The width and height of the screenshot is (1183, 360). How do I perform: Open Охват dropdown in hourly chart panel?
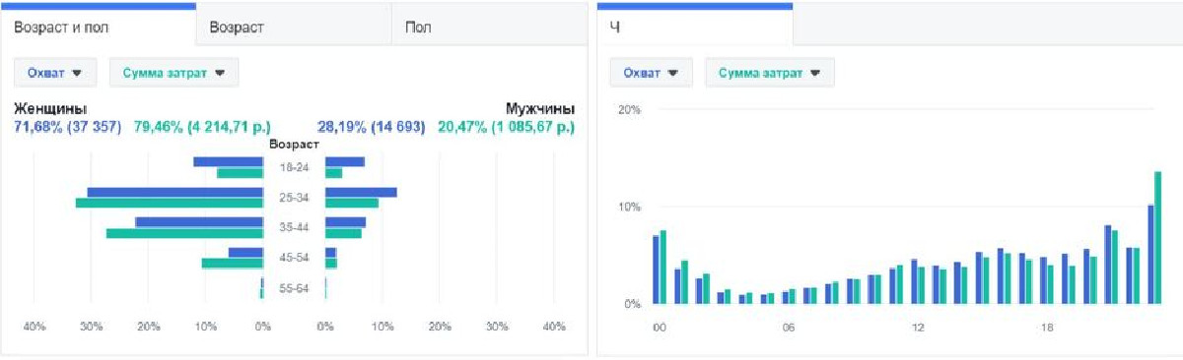(651, 72)
